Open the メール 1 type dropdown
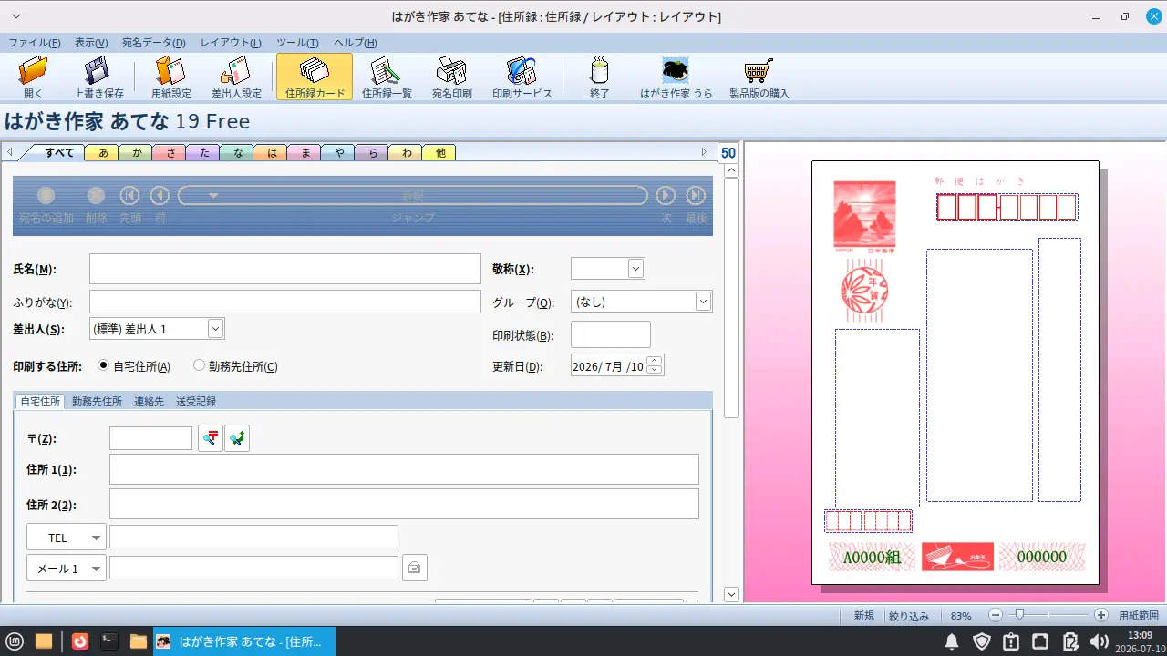1167x656 pixels. 67,568
